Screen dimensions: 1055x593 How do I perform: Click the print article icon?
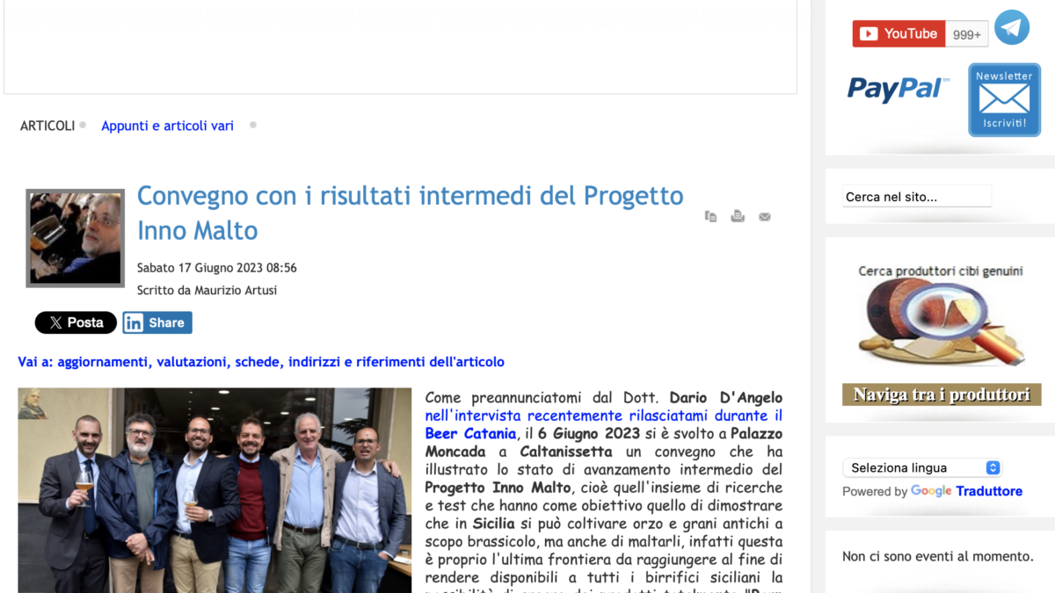pos(738,216)
